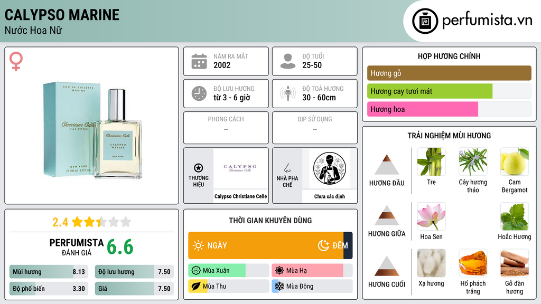Click the Hương cay tươi mát accord bar
Image resolution: width=541 pixels, height=304 pixels.
449,91
